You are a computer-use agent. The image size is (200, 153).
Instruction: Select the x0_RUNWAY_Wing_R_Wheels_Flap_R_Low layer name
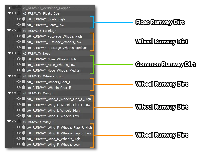[59, 133]
